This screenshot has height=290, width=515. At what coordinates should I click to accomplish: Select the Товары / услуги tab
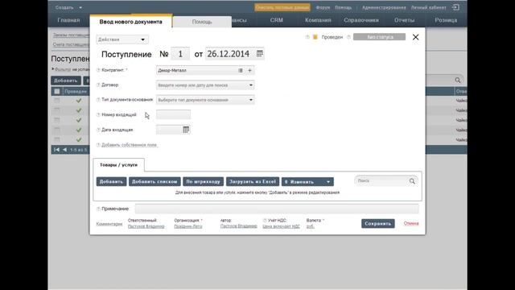[x=118, y=164]
